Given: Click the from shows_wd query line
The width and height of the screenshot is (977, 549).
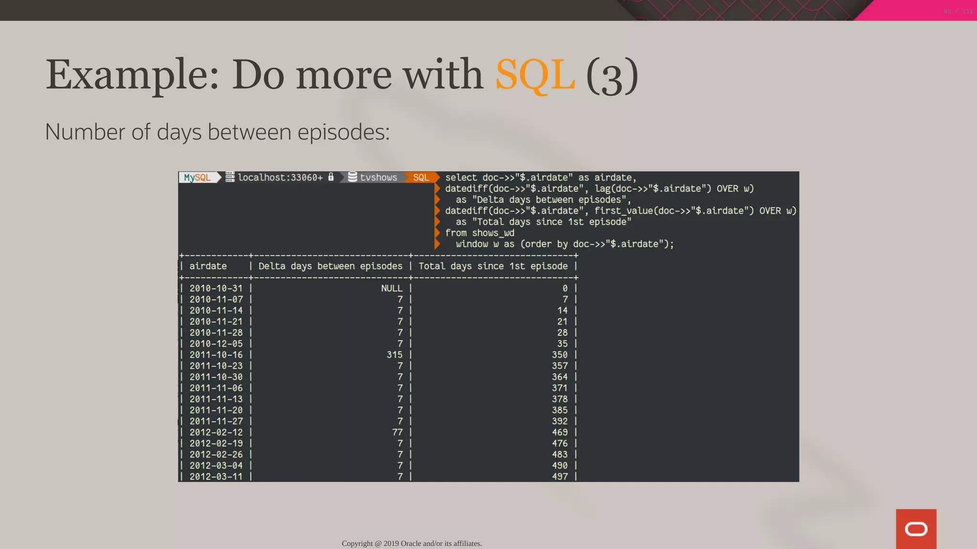Looking at the screenshot, I should click(x=479, y=233).
